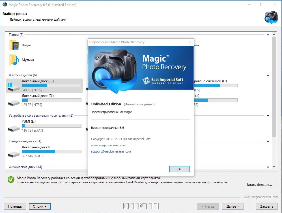Click Зарегистрировано на: Magic text

[x=111, y=112]
